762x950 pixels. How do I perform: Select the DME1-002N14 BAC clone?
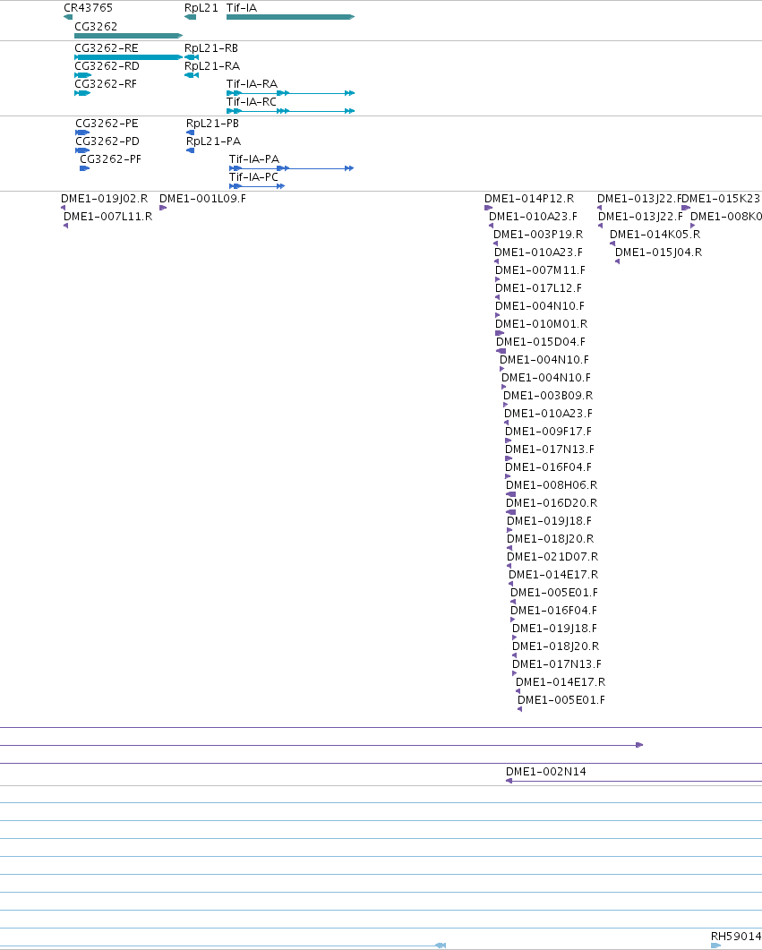pos(634,781)
